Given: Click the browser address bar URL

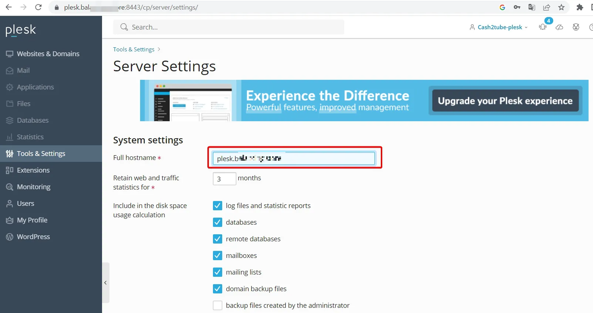Looking at the screenshot, I should click(x=131, y=7).
